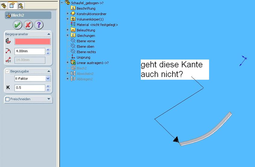Collapse the Biegeparameter section
This screenshot has height=167, width=255.
[49, 34]
